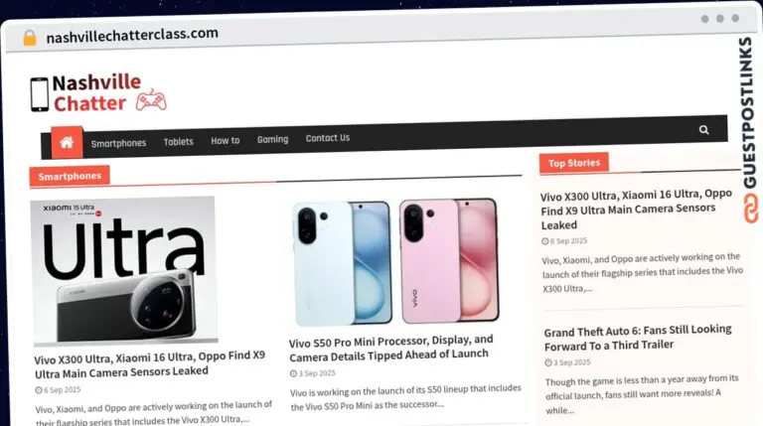Open Xiaomi 15 Ultra article thumbnail
This screenshot has height=426, width=763.
[x=123, y=270]
